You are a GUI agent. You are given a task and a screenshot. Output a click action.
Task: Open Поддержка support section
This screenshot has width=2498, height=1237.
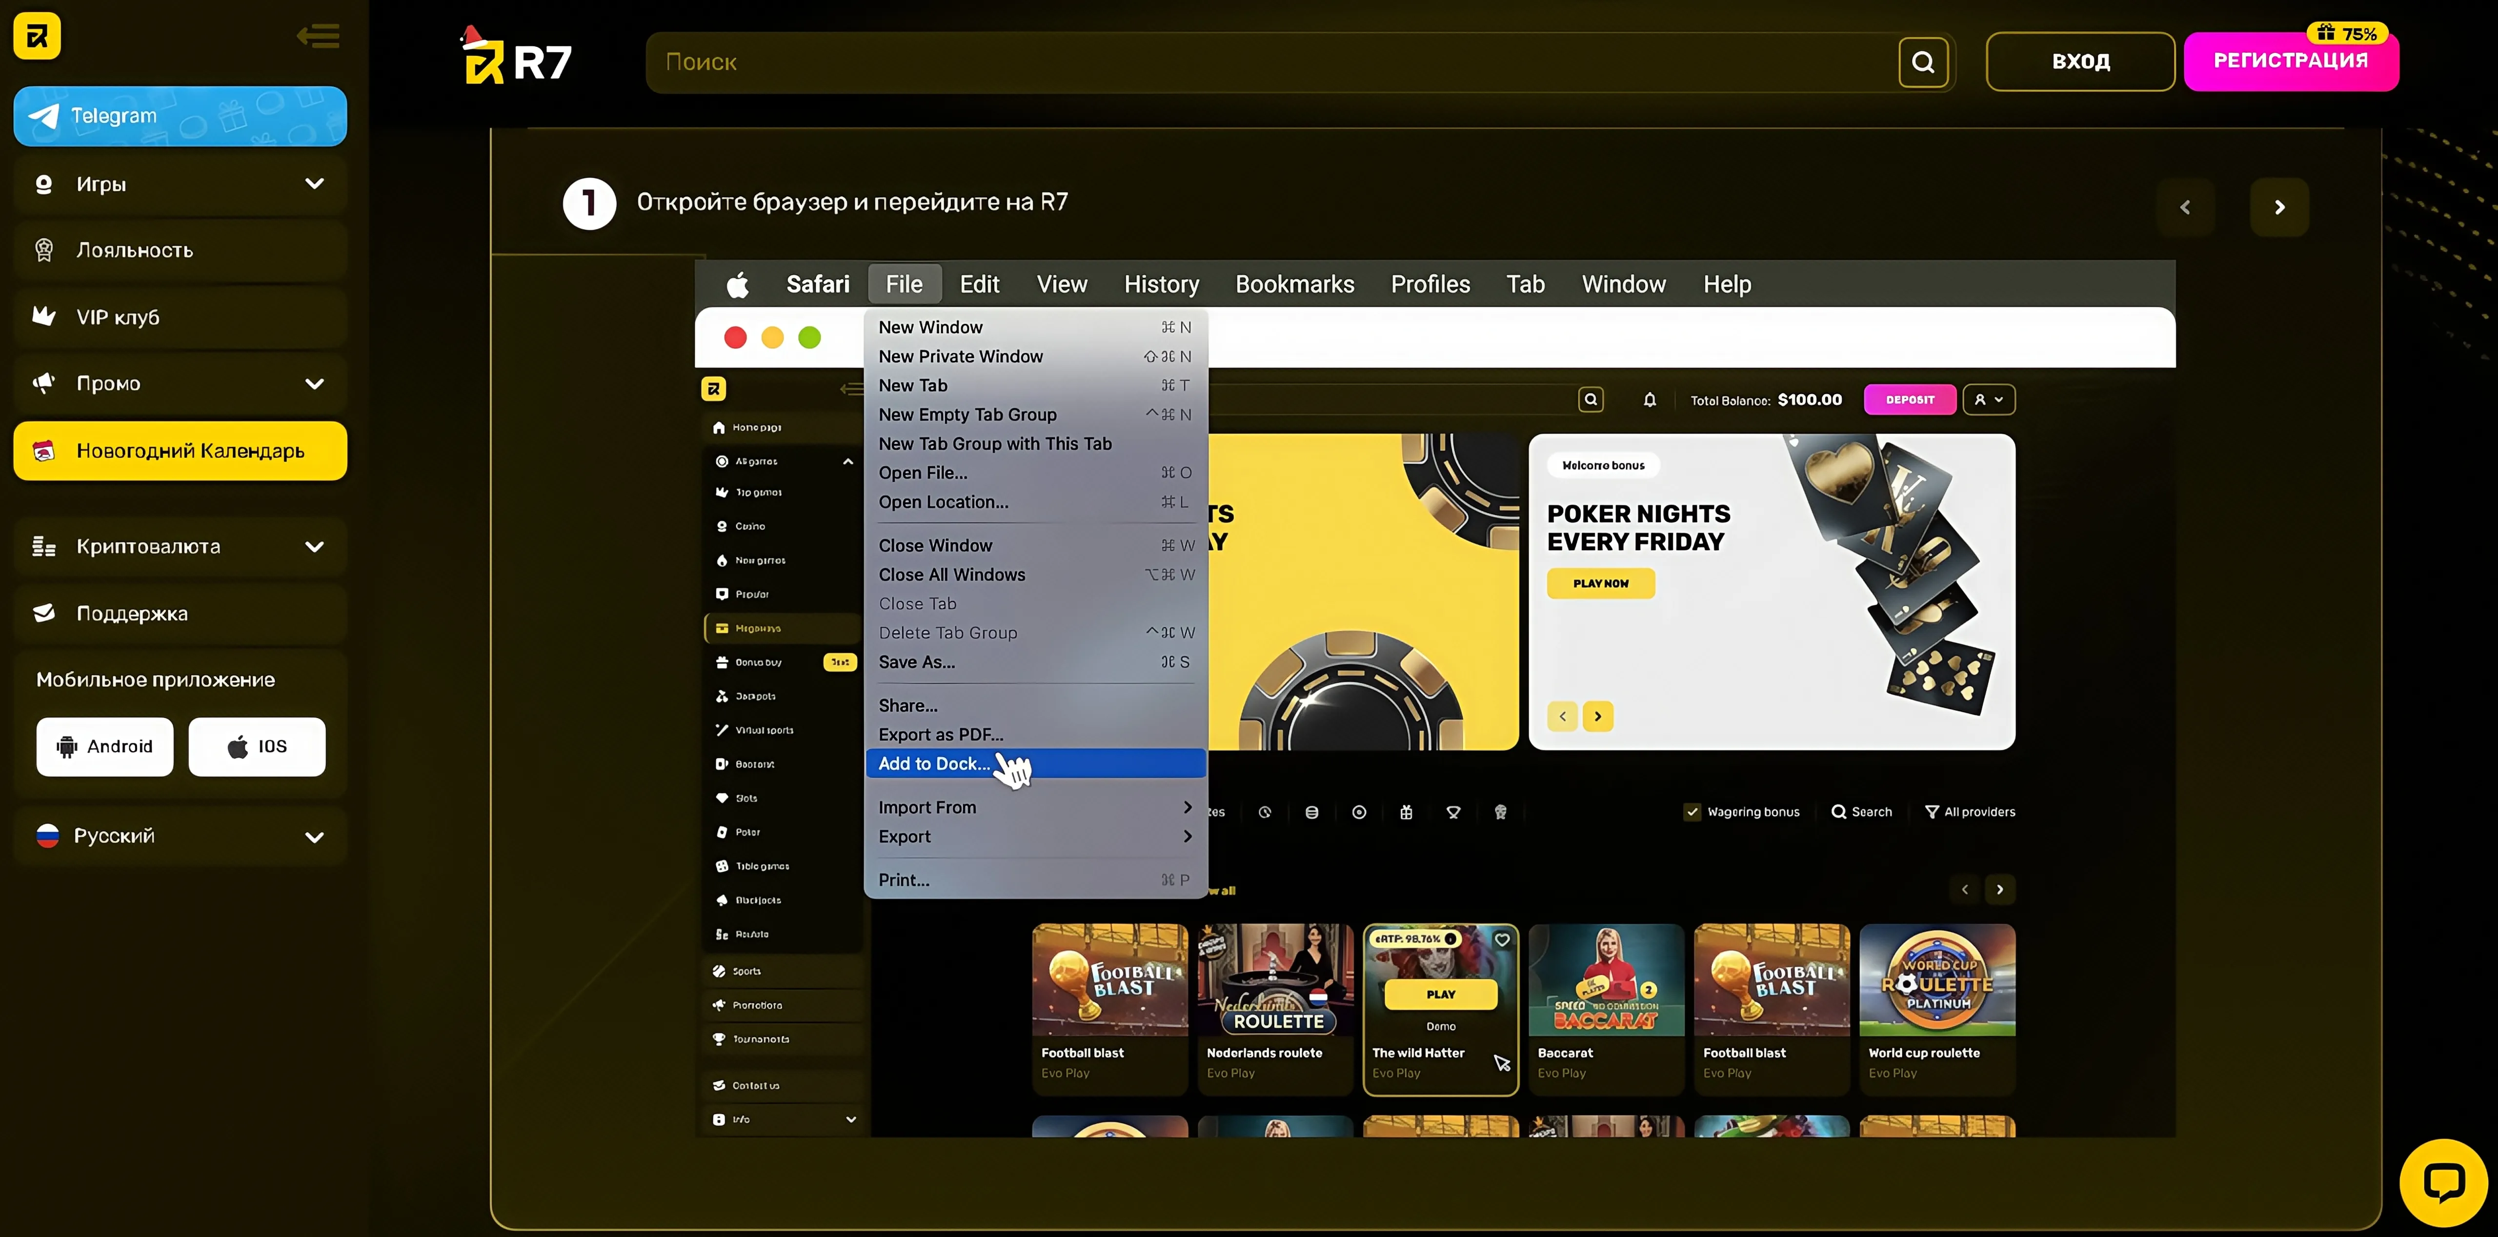point(181,614)
